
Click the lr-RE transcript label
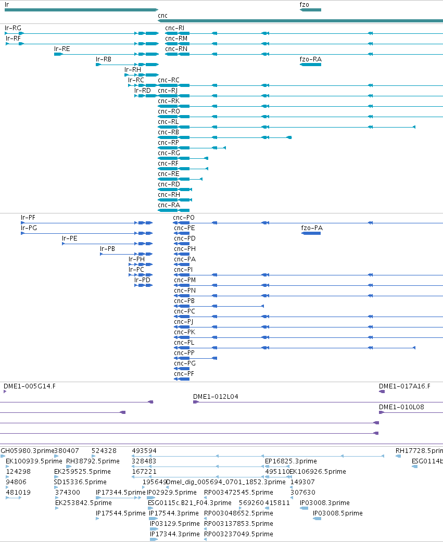point(62,49)
